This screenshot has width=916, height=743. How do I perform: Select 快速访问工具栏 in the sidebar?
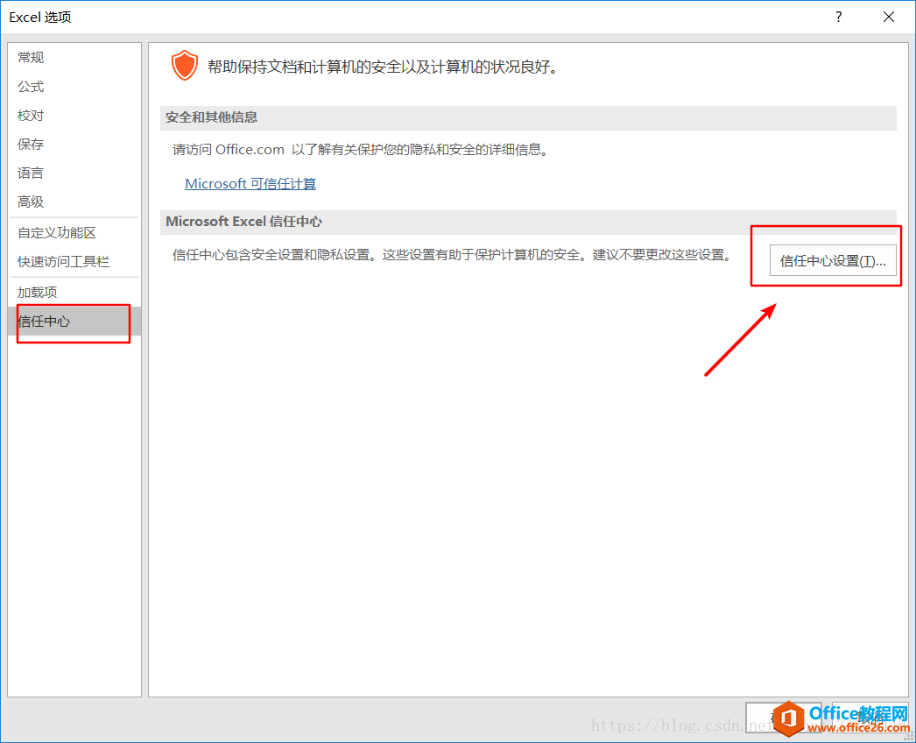[x=60, y=261]
